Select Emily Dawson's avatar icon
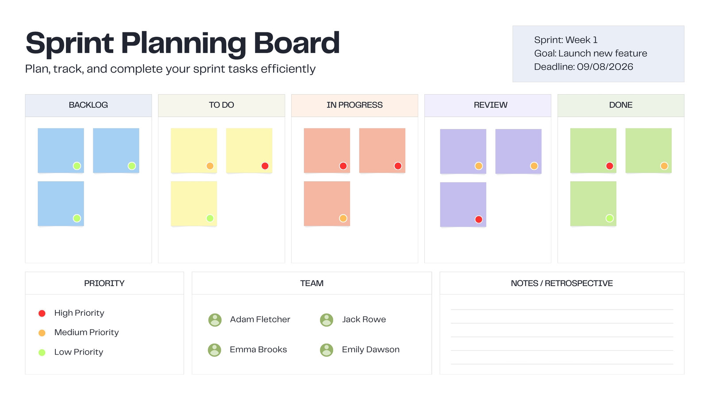Screen dimensions: 708x398 [x=327, y=350]
